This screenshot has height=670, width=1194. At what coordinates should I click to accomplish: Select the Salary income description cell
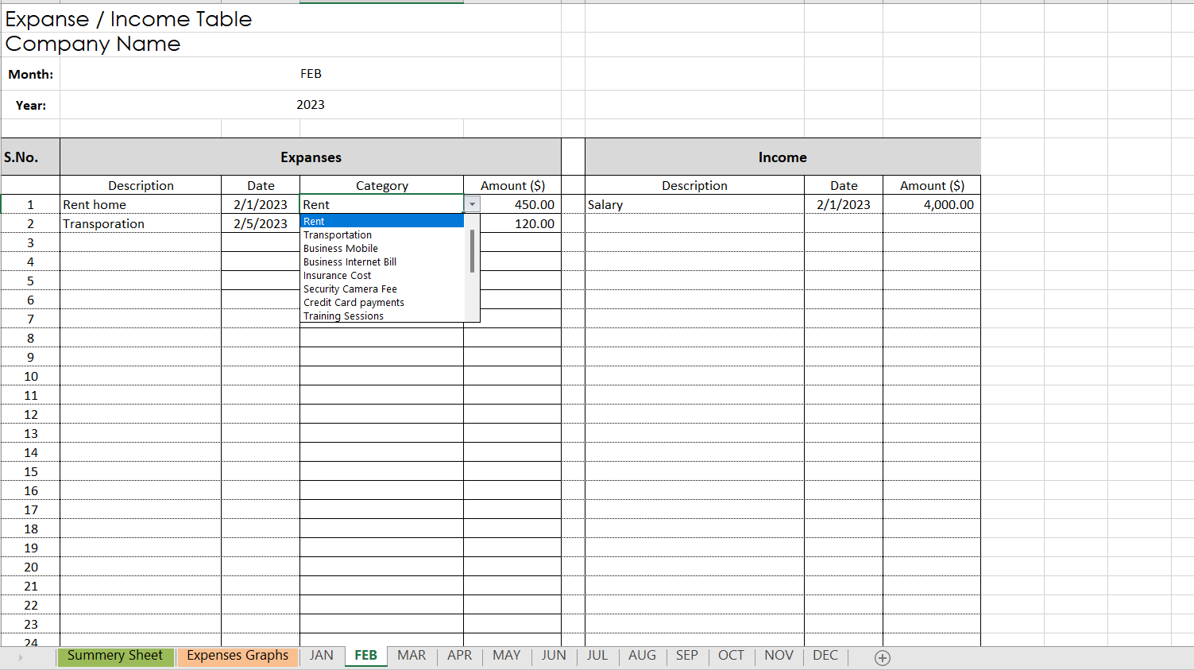[x=694, y=204]
